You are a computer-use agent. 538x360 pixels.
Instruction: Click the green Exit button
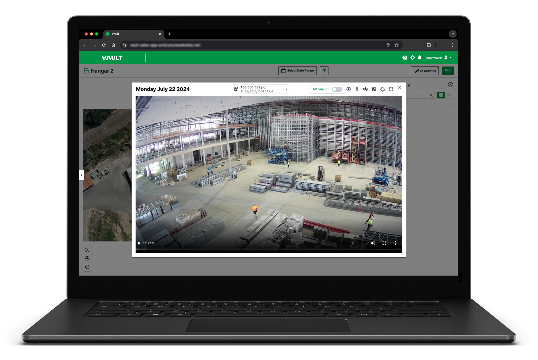point(448,70)
